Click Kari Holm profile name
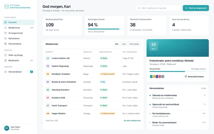Image resolution: width=214 pixels, height=134 pixels. pos(16,127)
